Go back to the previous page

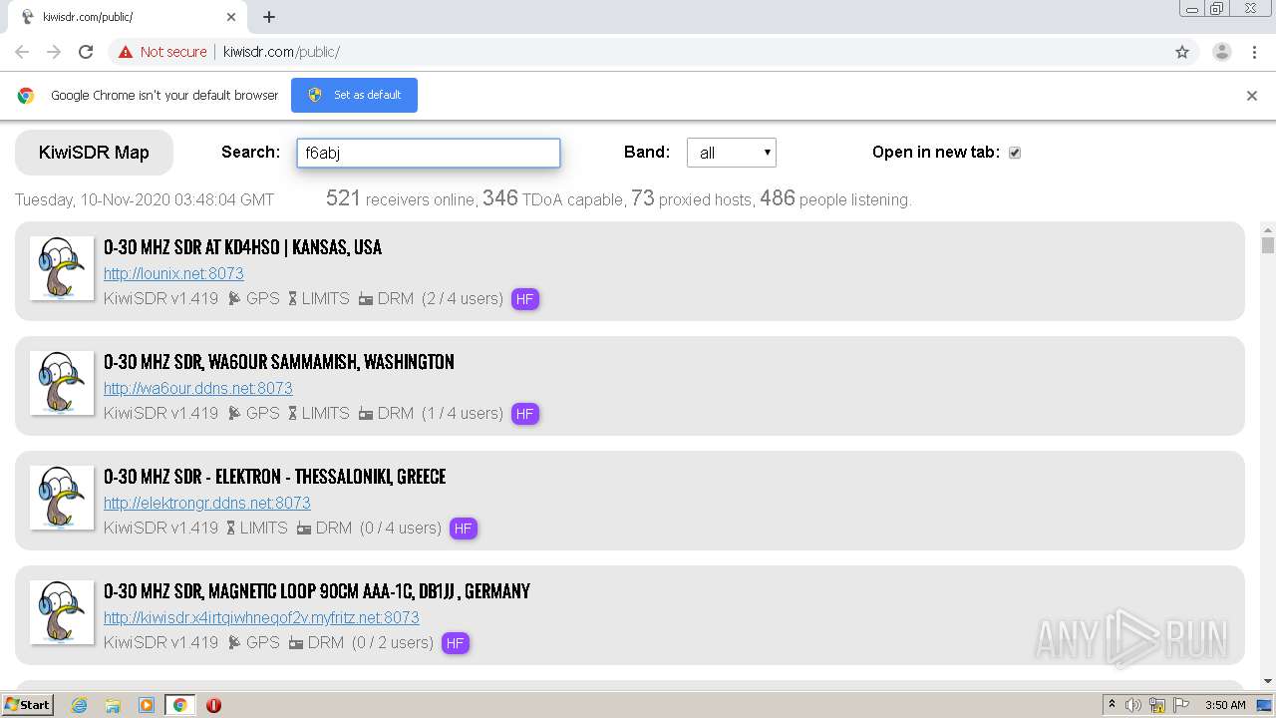point(22,52)
